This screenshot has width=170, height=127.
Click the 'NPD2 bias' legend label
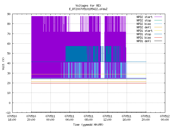pyautogui.click(x=144, y=24)
